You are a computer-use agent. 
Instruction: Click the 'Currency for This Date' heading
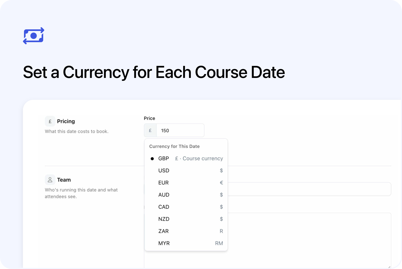tap(174, 146)
